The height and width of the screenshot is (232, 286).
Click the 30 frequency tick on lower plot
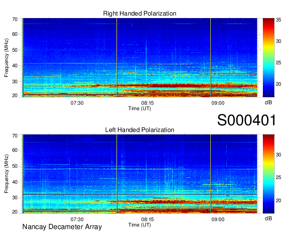point(15,198)
